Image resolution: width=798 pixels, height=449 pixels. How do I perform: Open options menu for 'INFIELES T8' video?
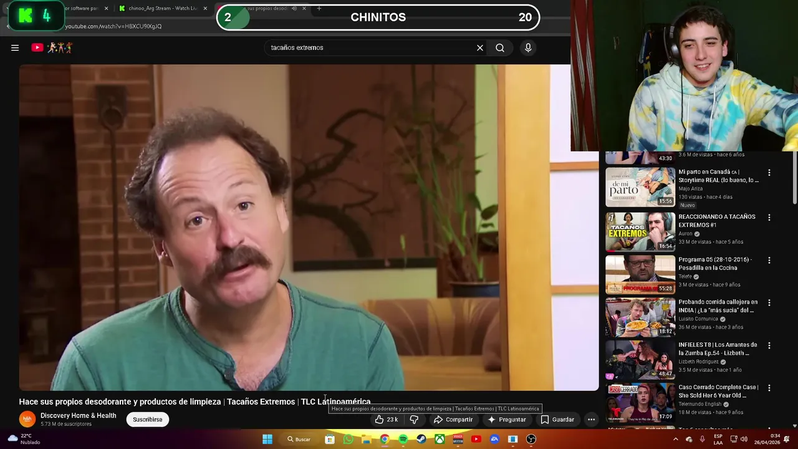(x=769, y=345)
